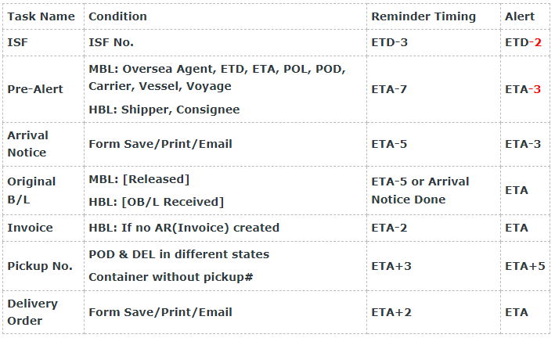Click the ISF No. condition text
This screenshot has height=338, width=555.
111,42
